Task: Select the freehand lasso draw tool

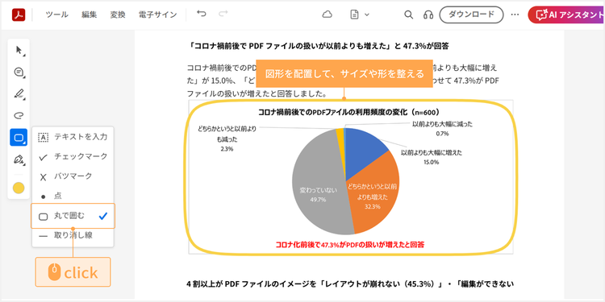Action: click(19, 115)
